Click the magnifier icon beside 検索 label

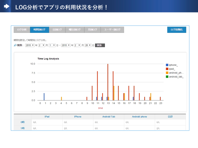point(15,45)
